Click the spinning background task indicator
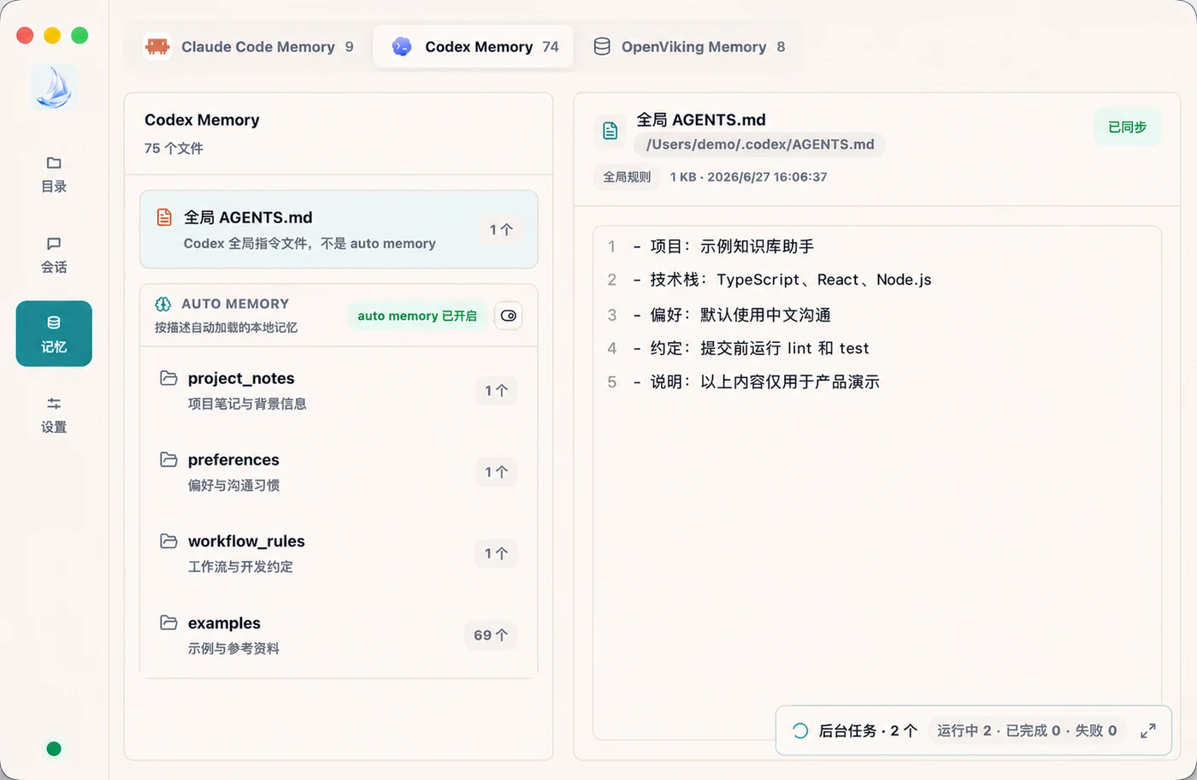1197x780 pixels. [800, 730]
